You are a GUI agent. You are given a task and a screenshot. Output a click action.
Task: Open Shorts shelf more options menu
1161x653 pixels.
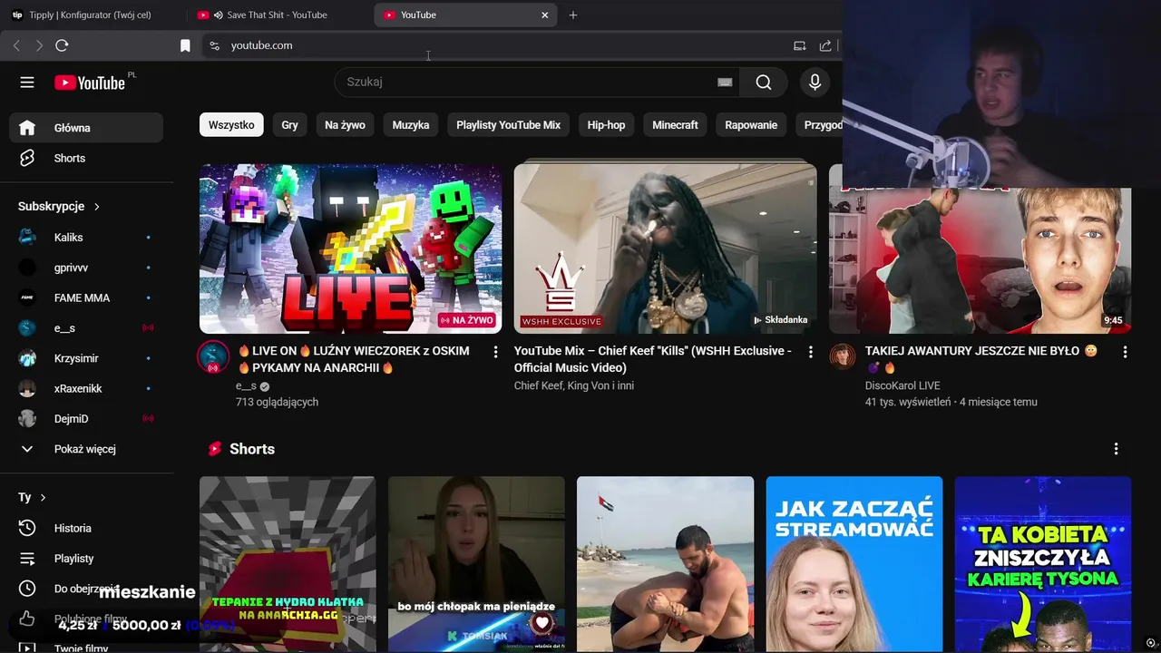[1116, 449]
